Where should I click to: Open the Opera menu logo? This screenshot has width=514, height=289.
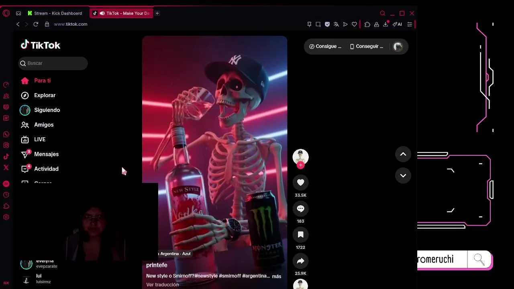6,13
